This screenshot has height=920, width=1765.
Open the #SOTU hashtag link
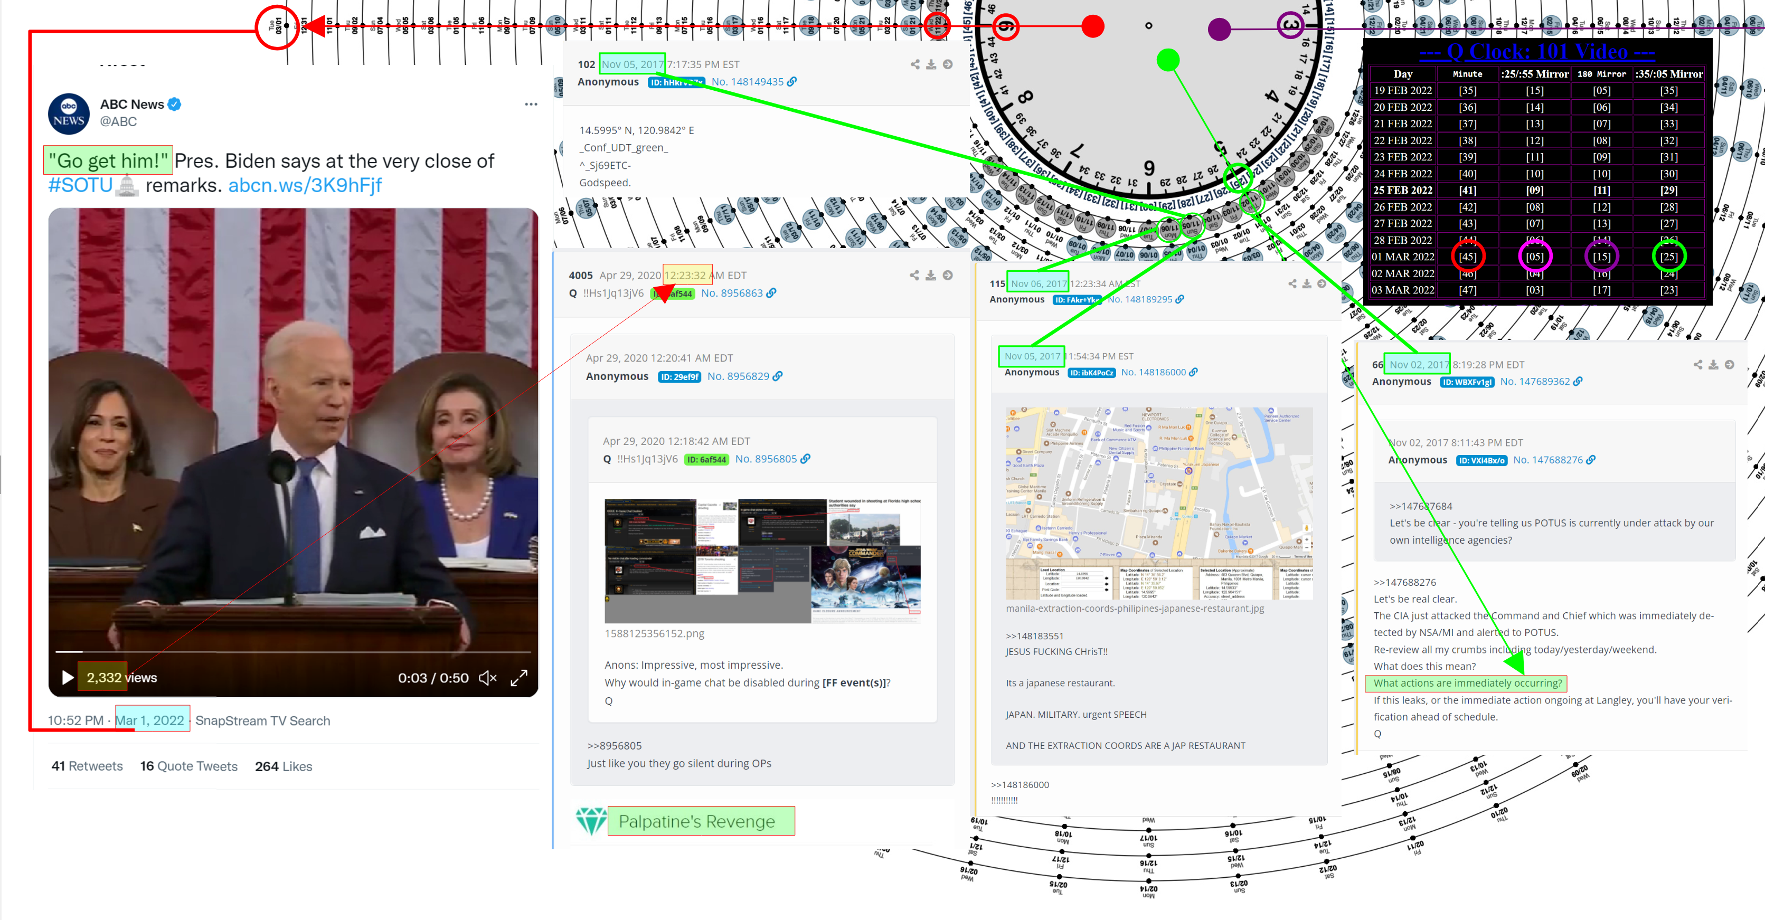pos(80,185)
